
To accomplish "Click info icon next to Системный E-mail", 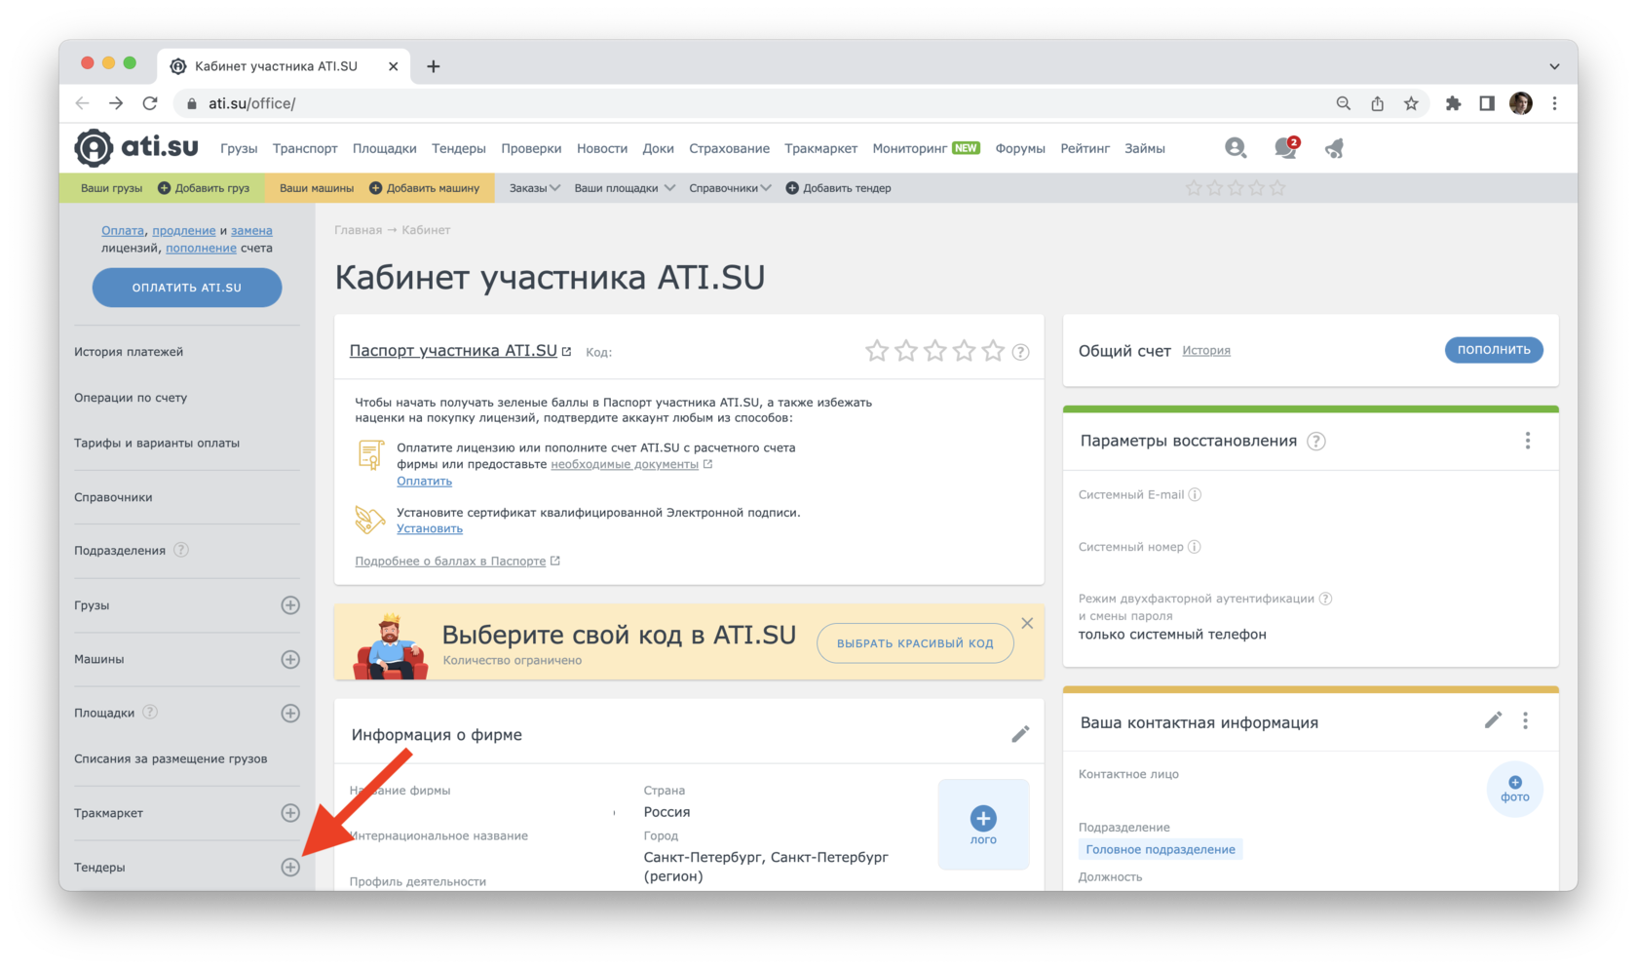I will click(1195, 494).
